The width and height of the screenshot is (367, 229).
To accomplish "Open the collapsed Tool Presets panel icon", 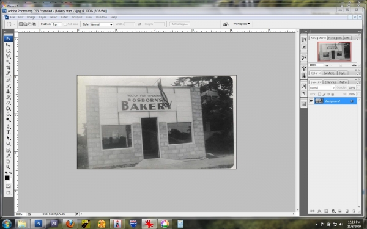I will pos(304,57).
